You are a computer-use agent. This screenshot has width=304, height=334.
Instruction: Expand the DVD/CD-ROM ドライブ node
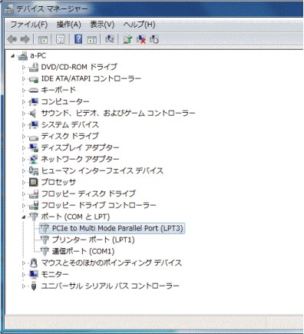click(x=24, y=68)
